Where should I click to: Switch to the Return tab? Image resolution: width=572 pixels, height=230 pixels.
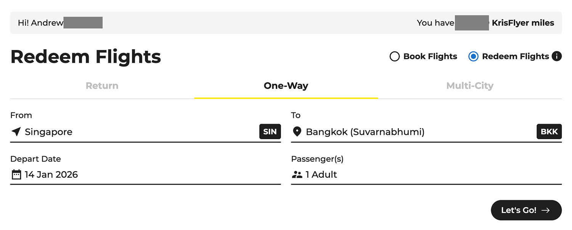point(102,86)
